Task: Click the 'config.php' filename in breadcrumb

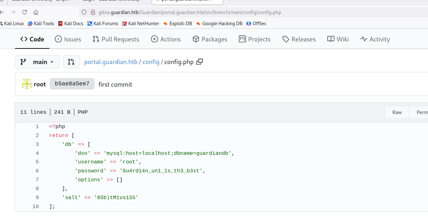Action: coord(179,62)
